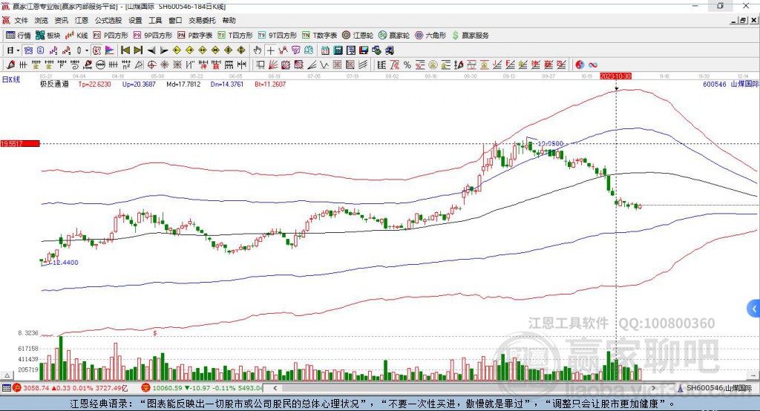760x411 pixels.
Task: Open the 浏览 menu
Action: click(x=42, y=20)
